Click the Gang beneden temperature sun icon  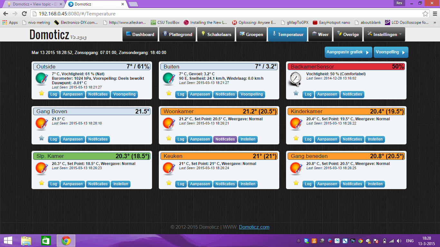[296, 169]
